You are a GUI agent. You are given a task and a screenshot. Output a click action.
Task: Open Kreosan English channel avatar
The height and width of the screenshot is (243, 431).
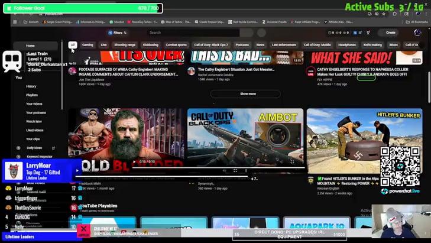pyautogui.click(x=310, y=180)
